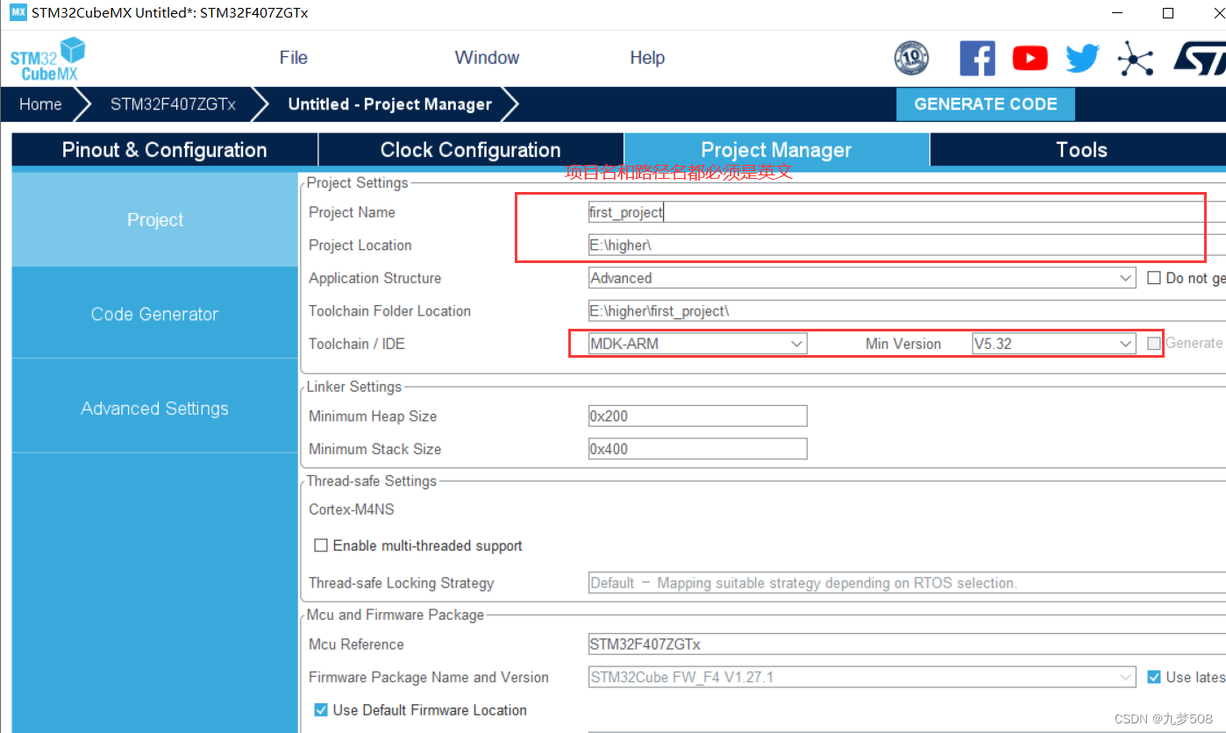Click the STM32CubeMX logo icon
Viewport: 1226px width, 733px height.
(48, 59)
